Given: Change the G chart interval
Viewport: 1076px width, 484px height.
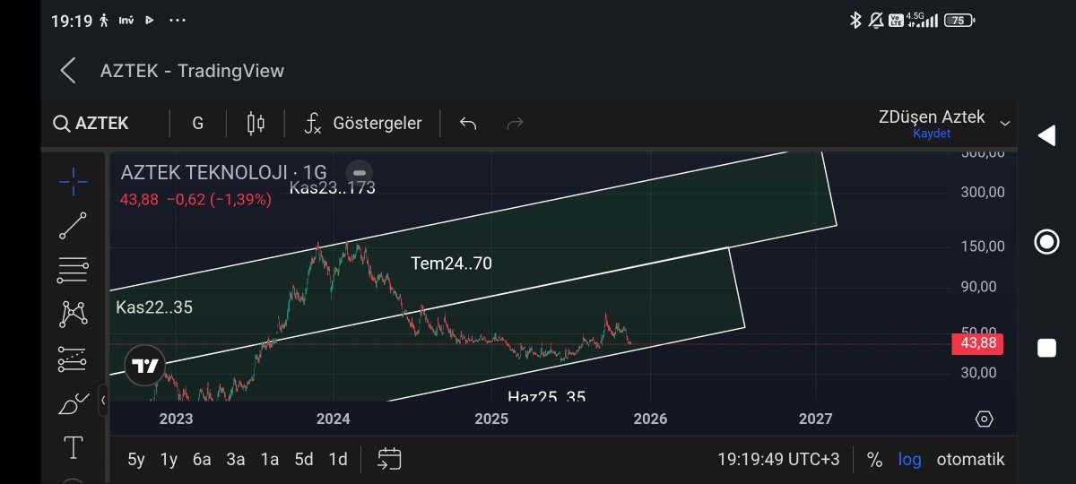Looking at the screenshot, I should [198, 124].
